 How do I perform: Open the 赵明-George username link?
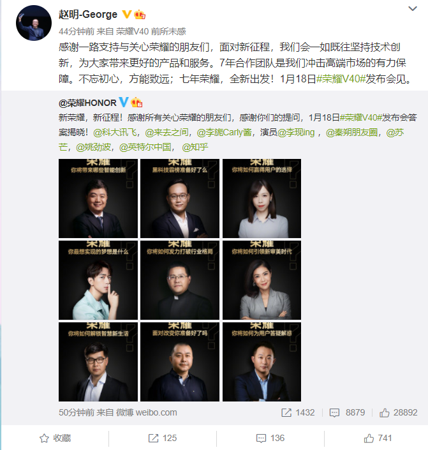[x=88, y=14]
